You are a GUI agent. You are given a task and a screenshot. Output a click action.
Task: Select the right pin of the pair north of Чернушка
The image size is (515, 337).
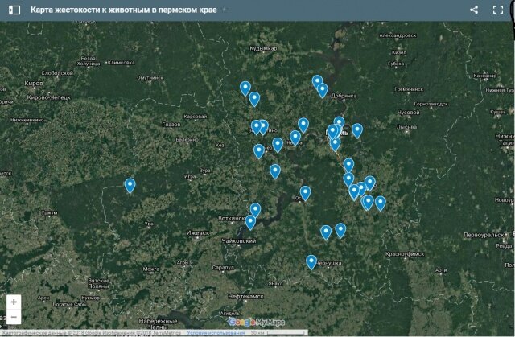(340, 230)
